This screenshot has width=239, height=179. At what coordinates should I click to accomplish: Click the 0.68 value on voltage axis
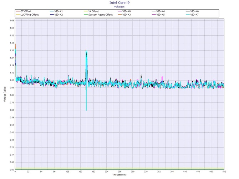click(12, 110)
